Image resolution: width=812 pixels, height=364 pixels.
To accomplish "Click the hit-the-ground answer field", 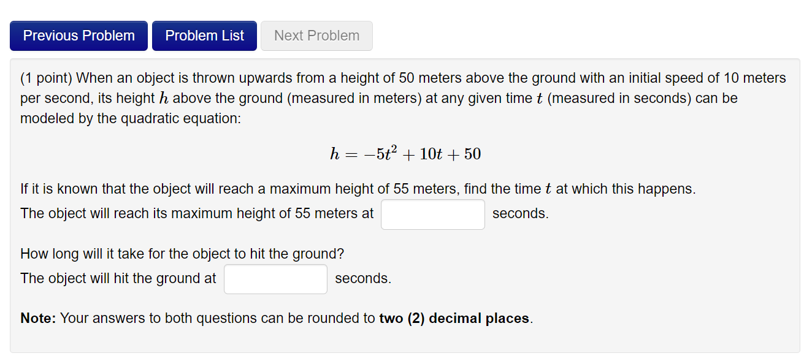I will coord(275,279).
